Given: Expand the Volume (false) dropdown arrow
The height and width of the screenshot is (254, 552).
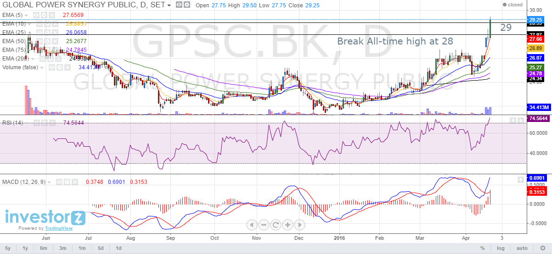Looking at the screenshot, I should (x=42, y=68).
